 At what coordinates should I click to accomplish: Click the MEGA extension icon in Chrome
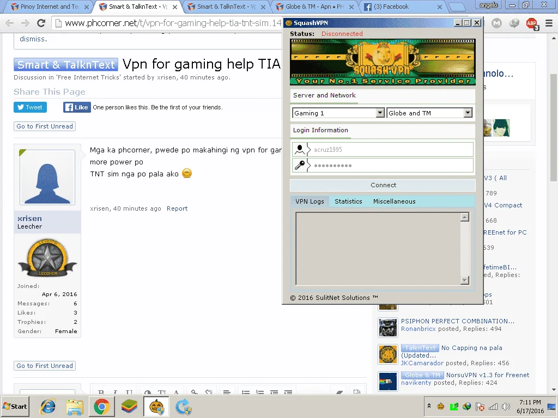[x=496, y=23]
